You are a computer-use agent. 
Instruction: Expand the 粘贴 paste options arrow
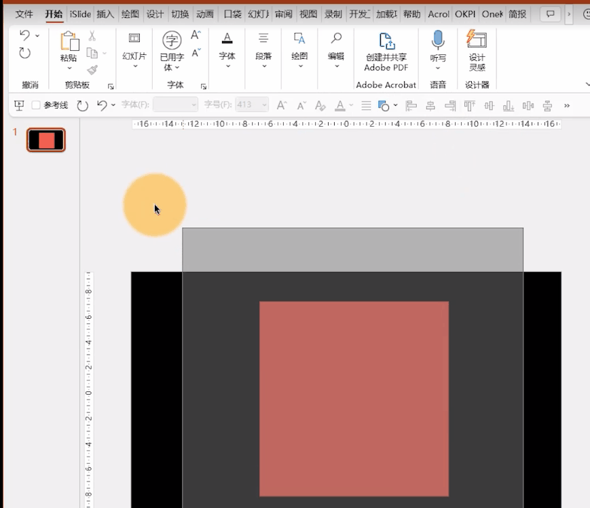[x=69, y=68]
